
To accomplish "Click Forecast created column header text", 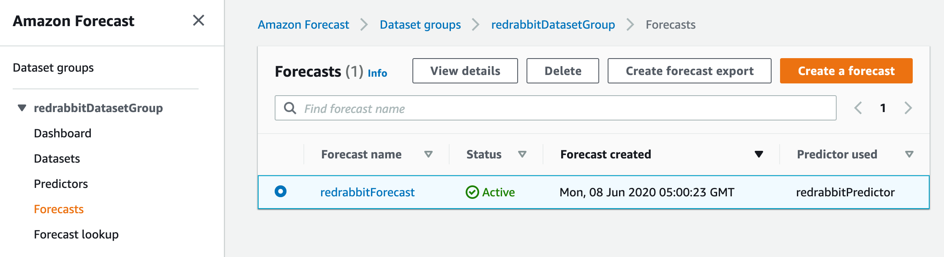I will (606, 155).
